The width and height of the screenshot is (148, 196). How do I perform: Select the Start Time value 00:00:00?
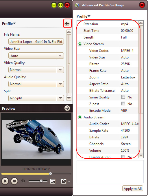pos(127,31)
